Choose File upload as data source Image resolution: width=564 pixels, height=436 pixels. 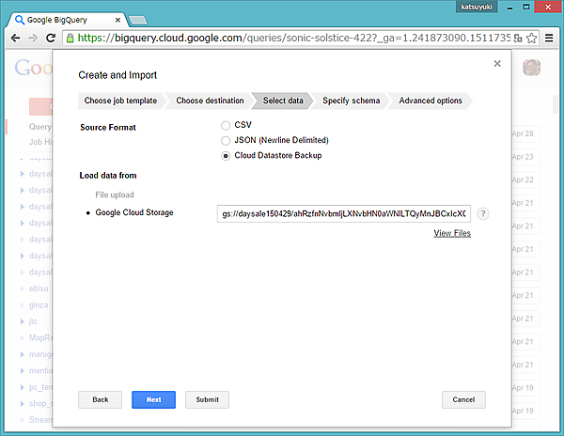tap(115, 195)
